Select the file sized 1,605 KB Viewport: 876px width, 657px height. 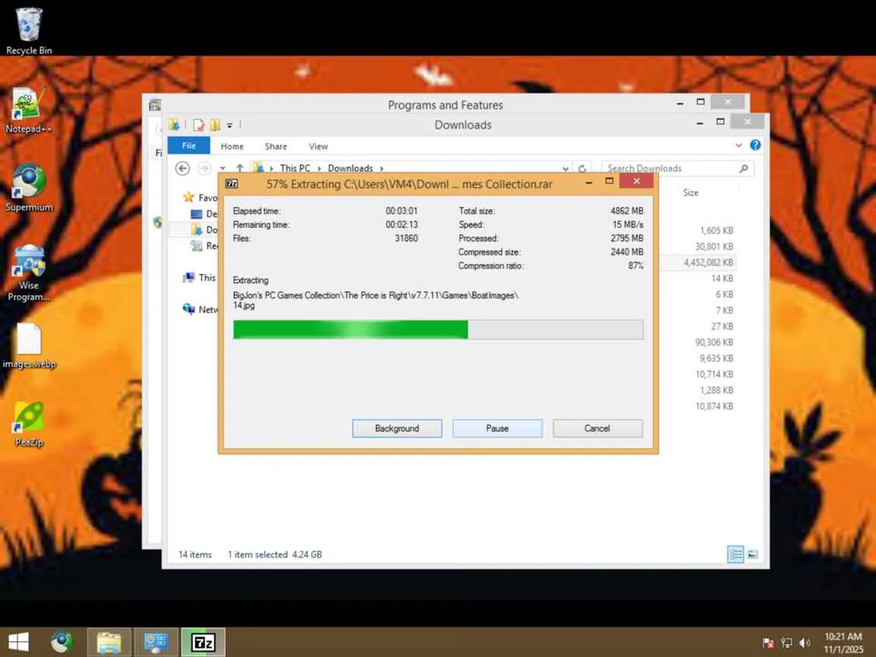point(716,230)
